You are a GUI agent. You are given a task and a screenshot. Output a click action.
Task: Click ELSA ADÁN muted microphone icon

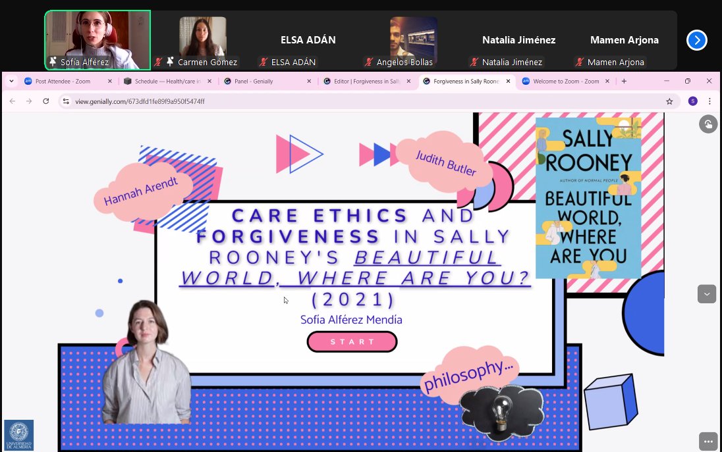click(264, 62)
